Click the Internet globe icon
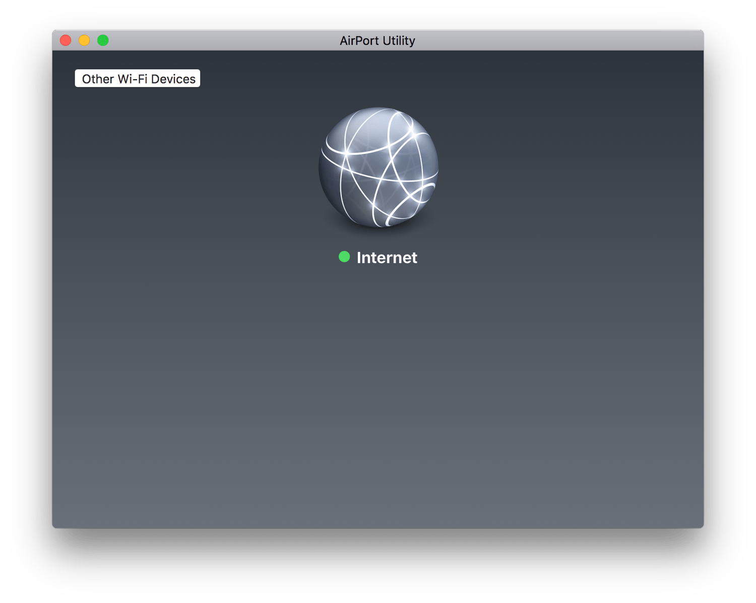 379,167
